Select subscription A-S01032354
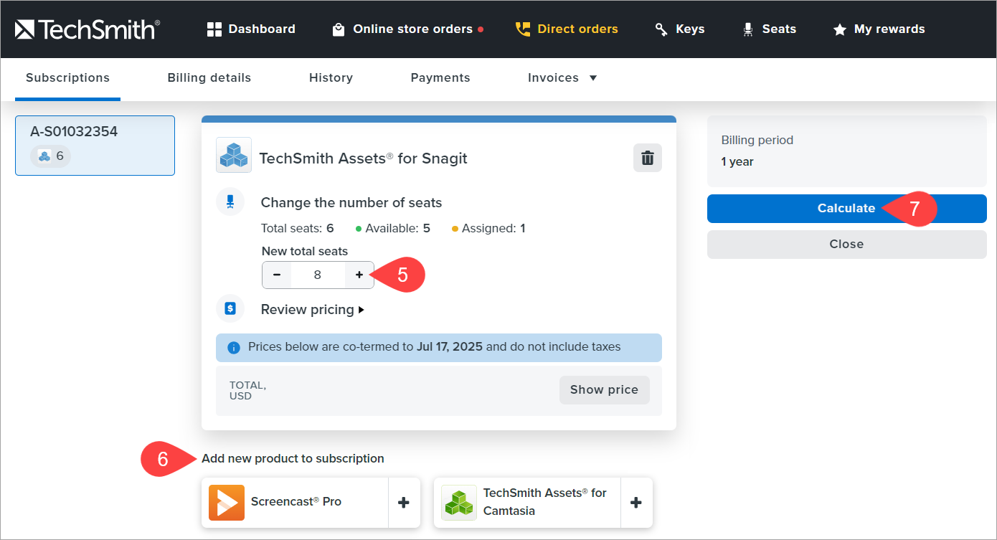This screenshot has width=997, height=540. click(x=95, y=146)
